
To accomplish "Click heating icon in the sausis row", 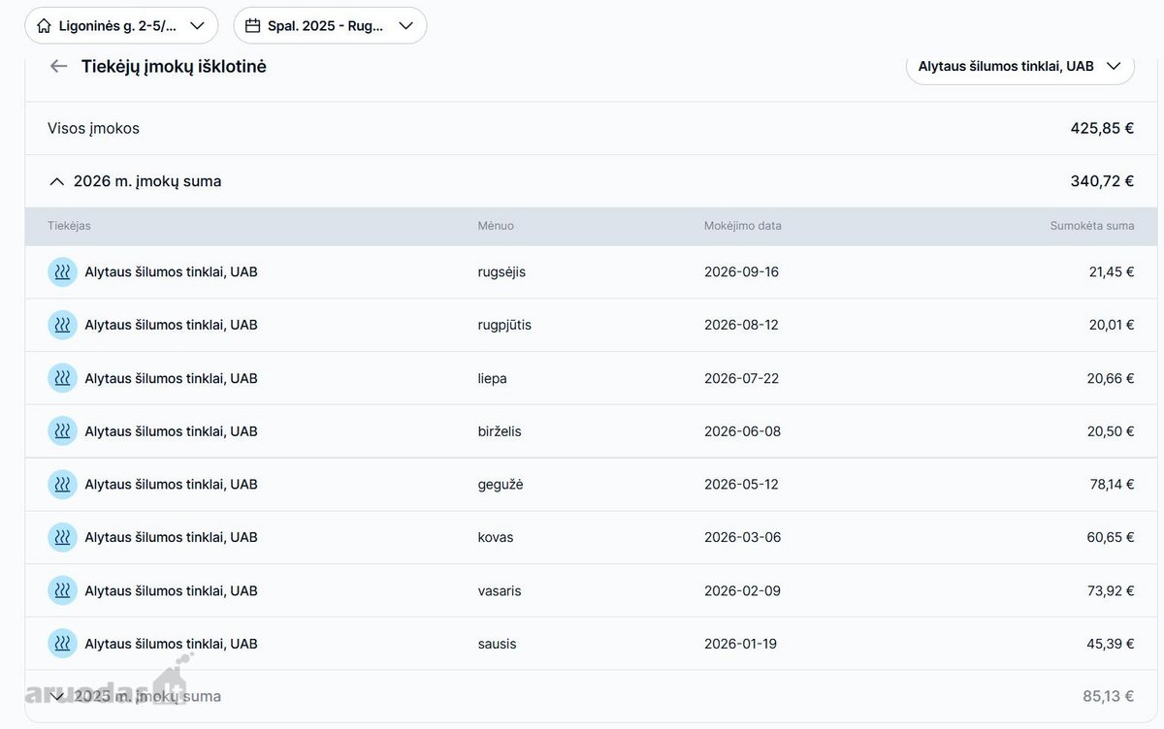I will tap(62, 644).
